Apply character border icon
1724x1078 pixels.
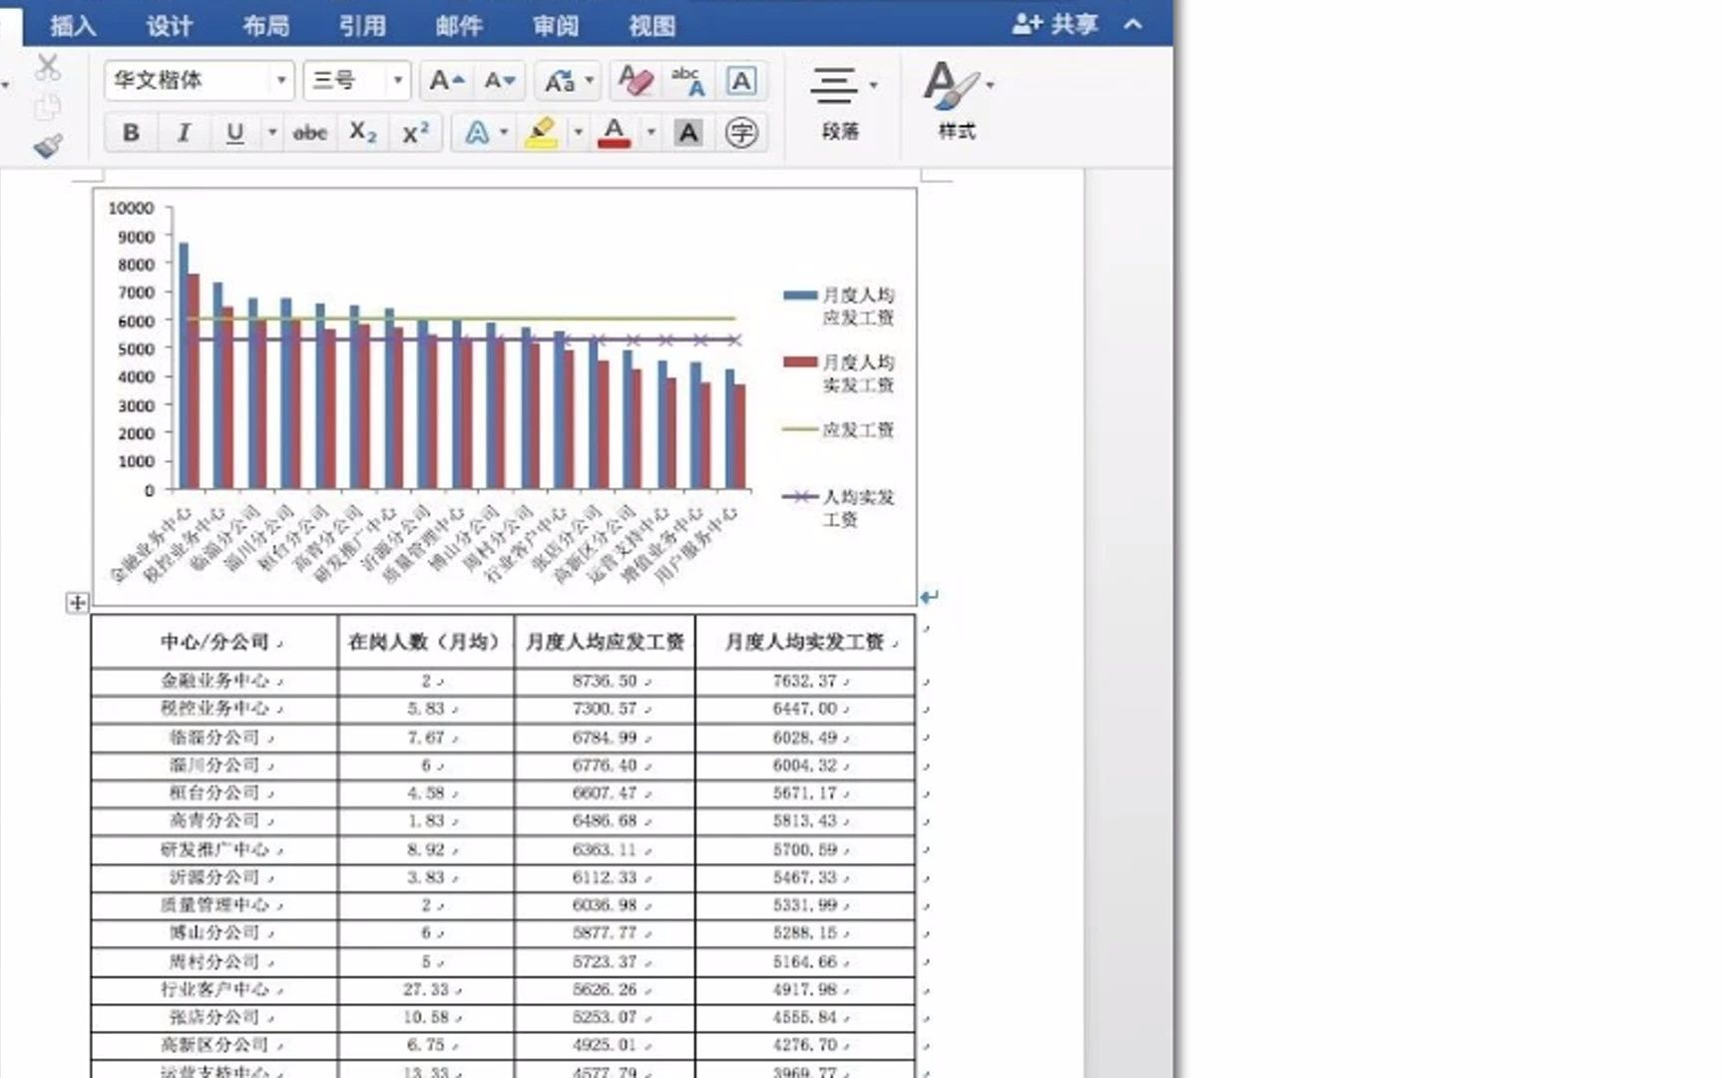pyautogui.click(x=741, y=81)
